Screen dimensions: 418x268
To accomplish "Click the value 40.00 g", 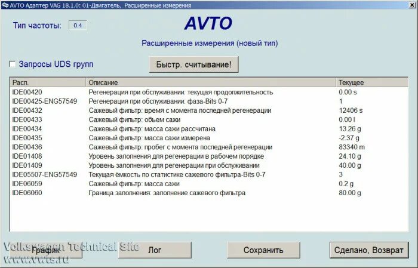I will [x=350, y=165].
